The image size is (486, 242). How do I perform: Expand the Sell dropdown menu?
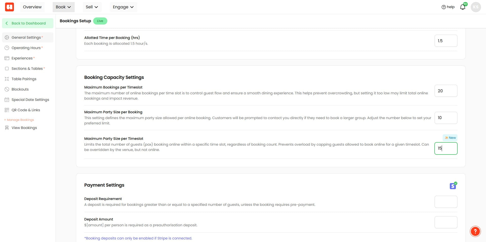point(92,7)
